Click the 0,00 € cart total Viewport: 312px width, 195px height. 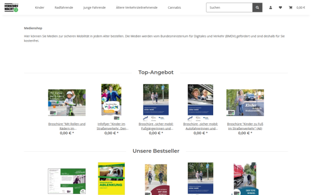tap(301, 8)
